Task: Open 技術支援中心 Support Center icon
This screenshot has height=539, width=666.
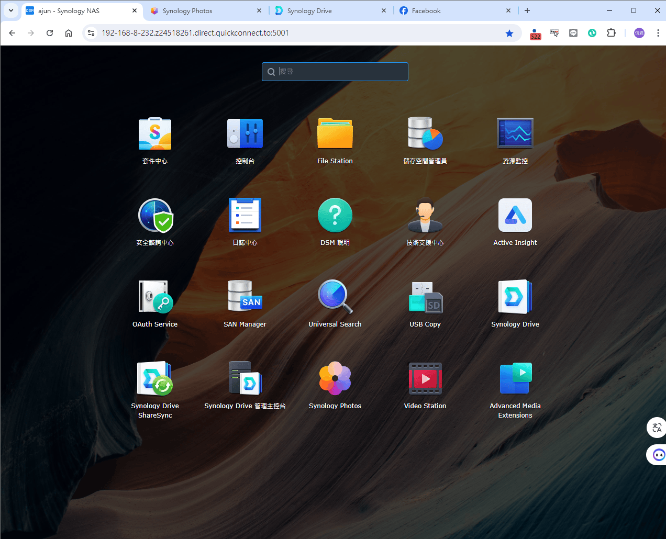Action: click(425, 216)
